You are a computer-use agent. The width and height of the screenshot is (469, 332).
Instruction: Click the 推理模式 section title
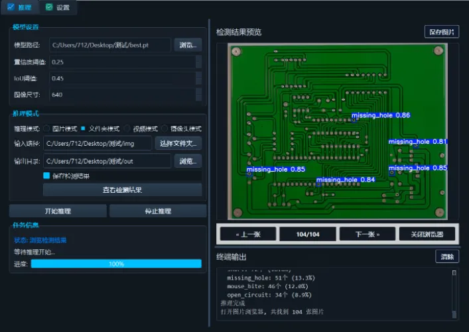coord(25,113)
